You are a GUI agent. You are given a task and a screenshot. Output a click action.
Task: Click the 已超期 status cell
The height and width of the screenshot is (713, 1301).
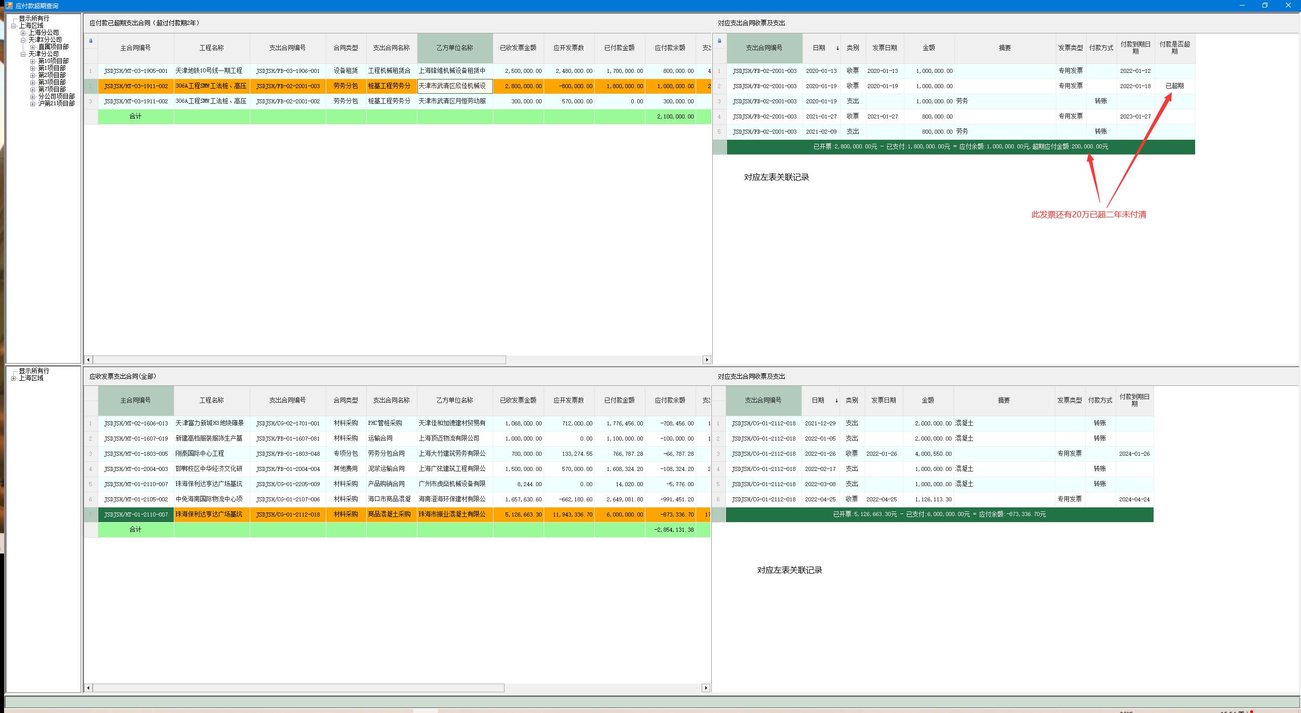click(x=1175, y=86)
